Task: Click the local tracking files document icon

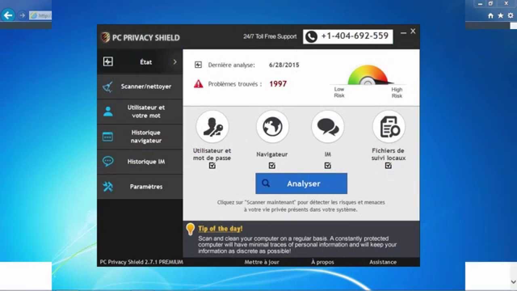Action: [389, 127]
